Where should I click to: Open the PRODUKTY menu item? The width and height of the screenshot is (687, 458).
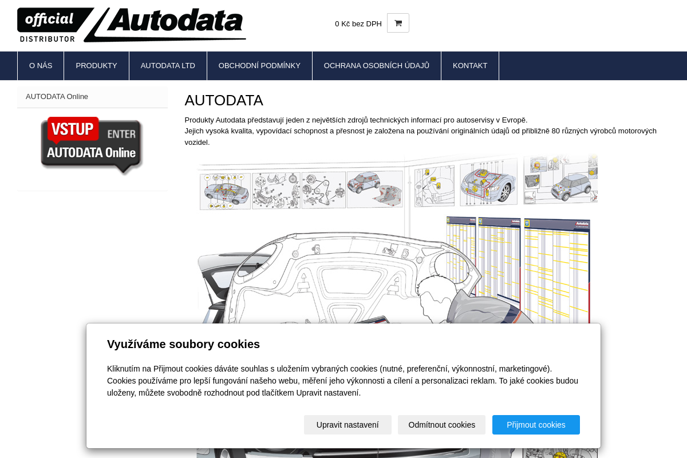click(96, 65)
